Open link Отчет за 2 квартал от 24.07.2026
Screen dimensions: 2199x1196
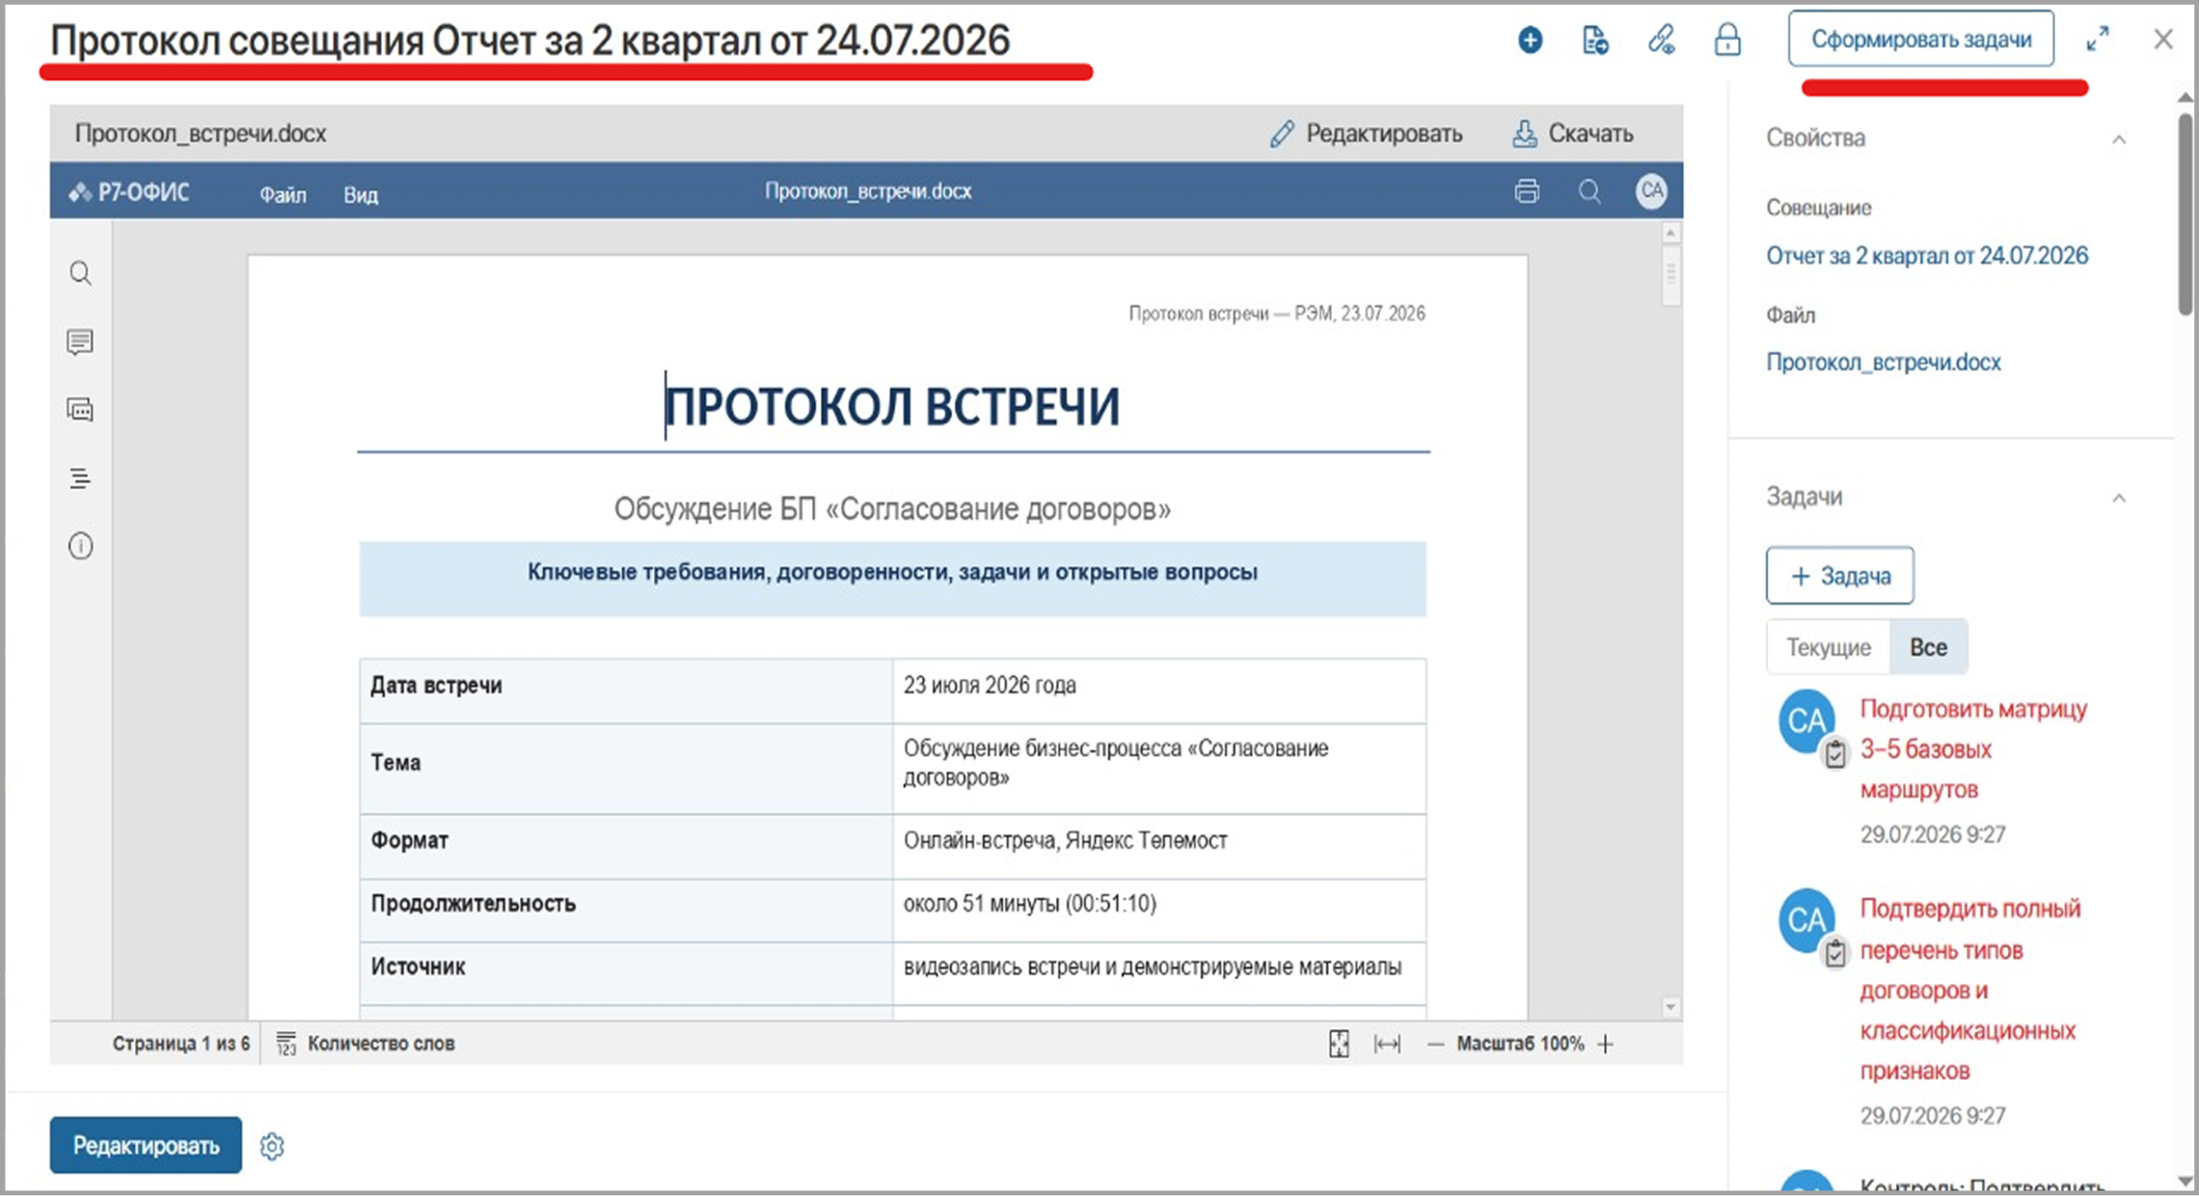coord(1927,255)
